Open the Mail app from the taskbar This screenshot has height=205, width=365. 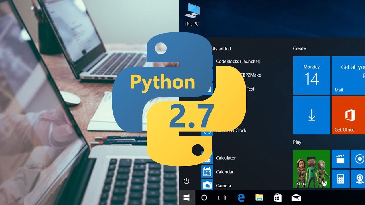coord(296,198)
